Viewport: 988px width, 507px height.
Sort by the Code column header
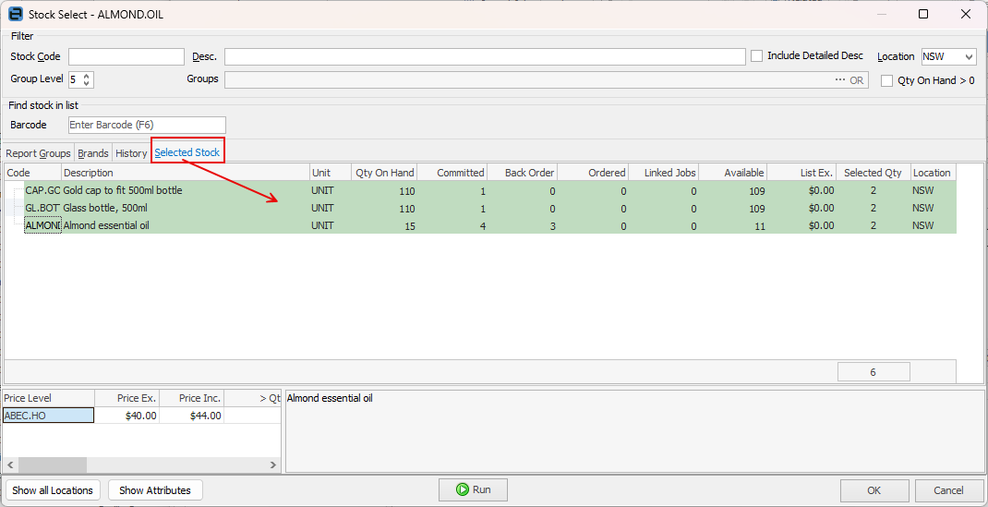(x=32, y=173)
